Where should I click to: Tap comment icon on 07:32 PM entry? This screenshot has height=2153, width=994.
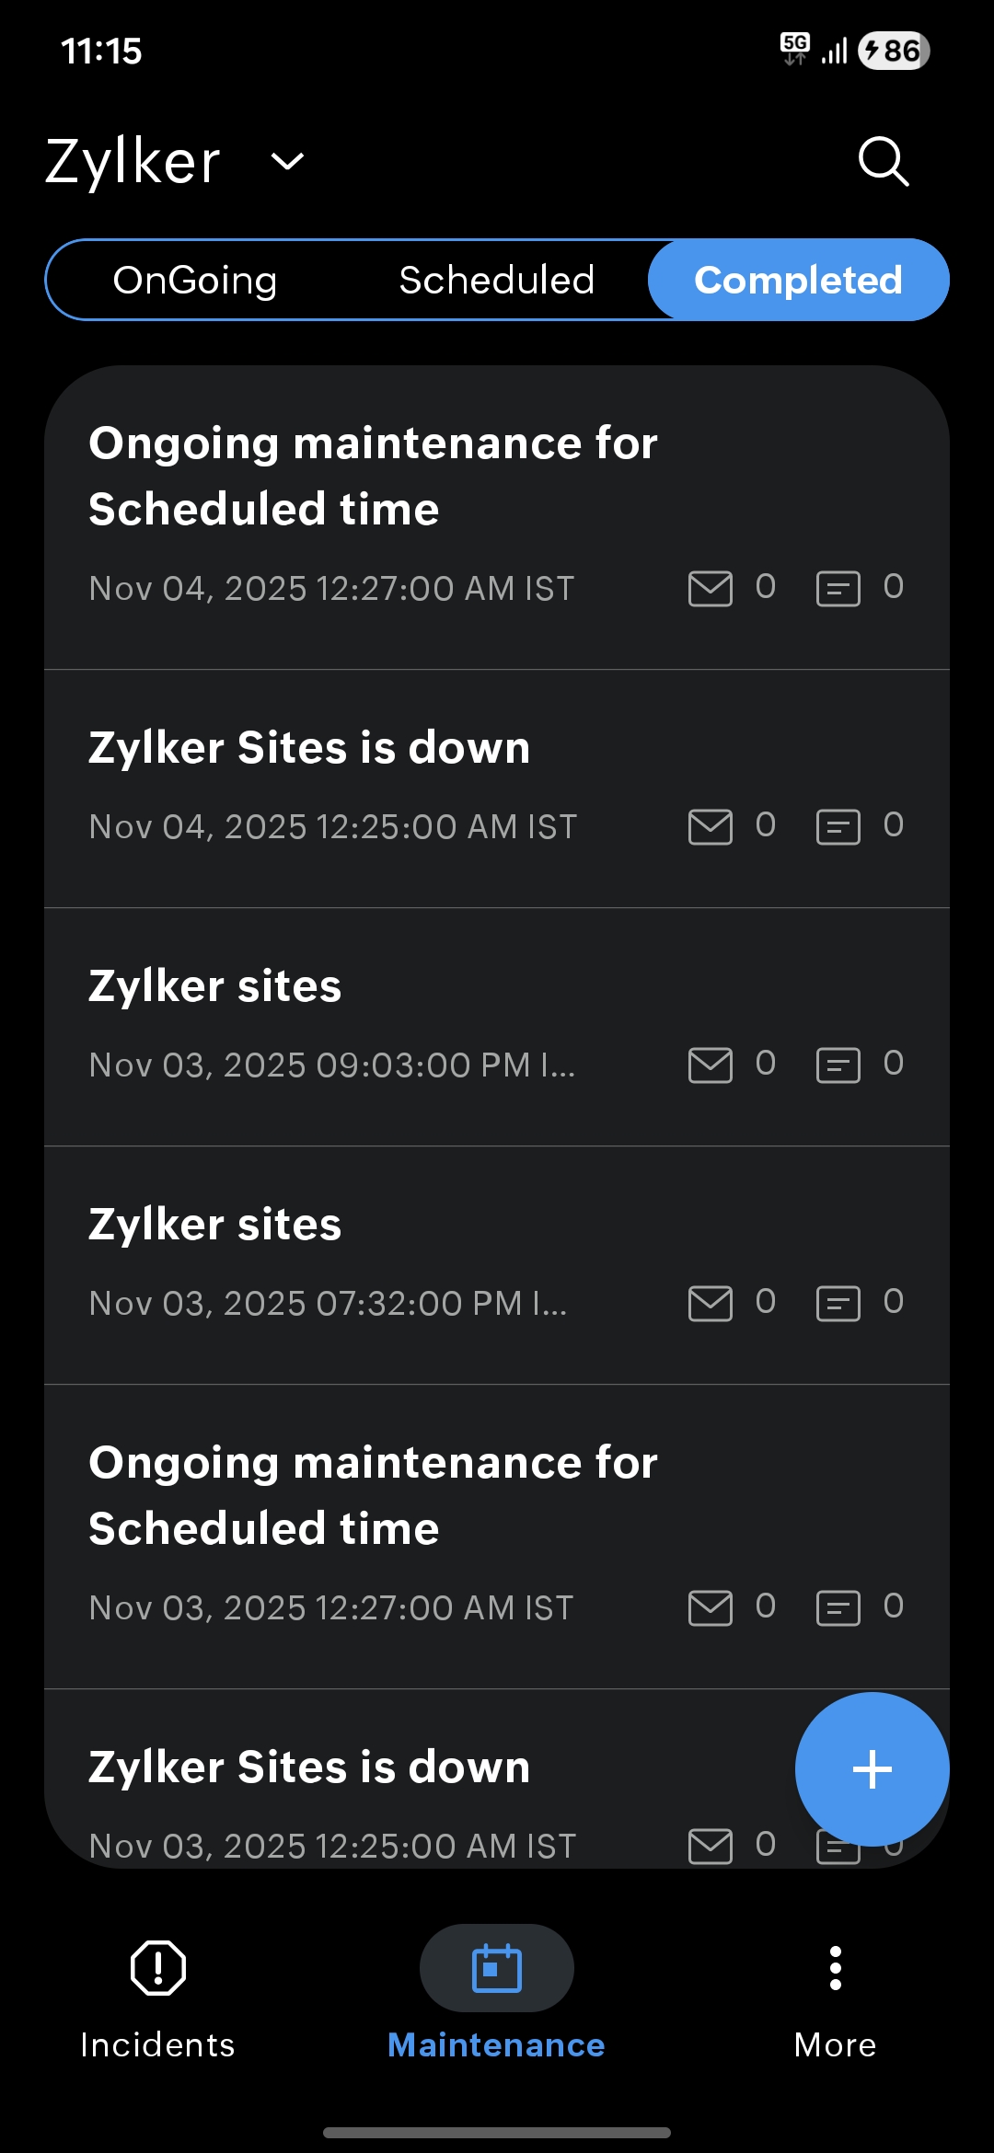[838, 1303]
